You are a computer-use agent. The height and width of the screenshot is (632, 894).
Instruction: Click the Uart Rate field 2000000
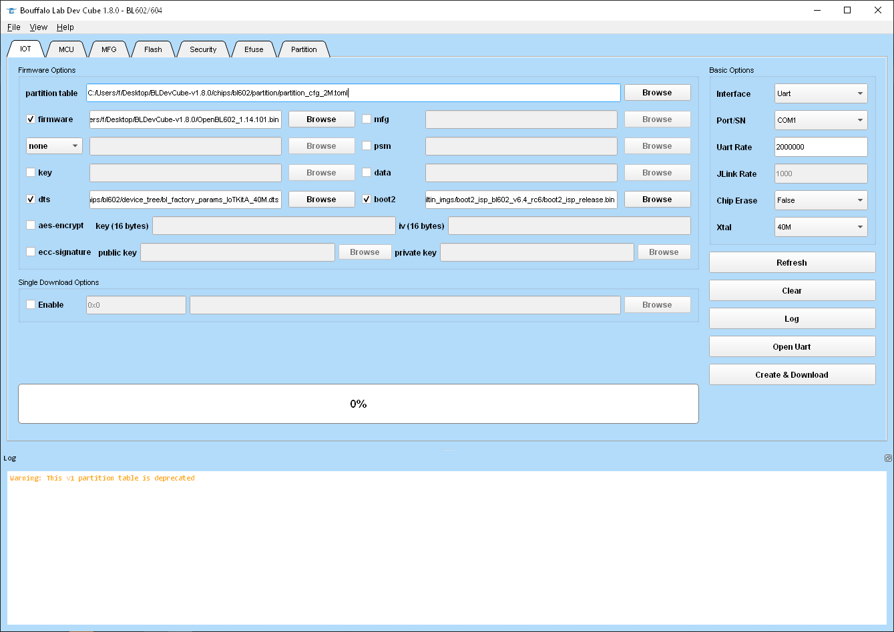click(821, 147)
